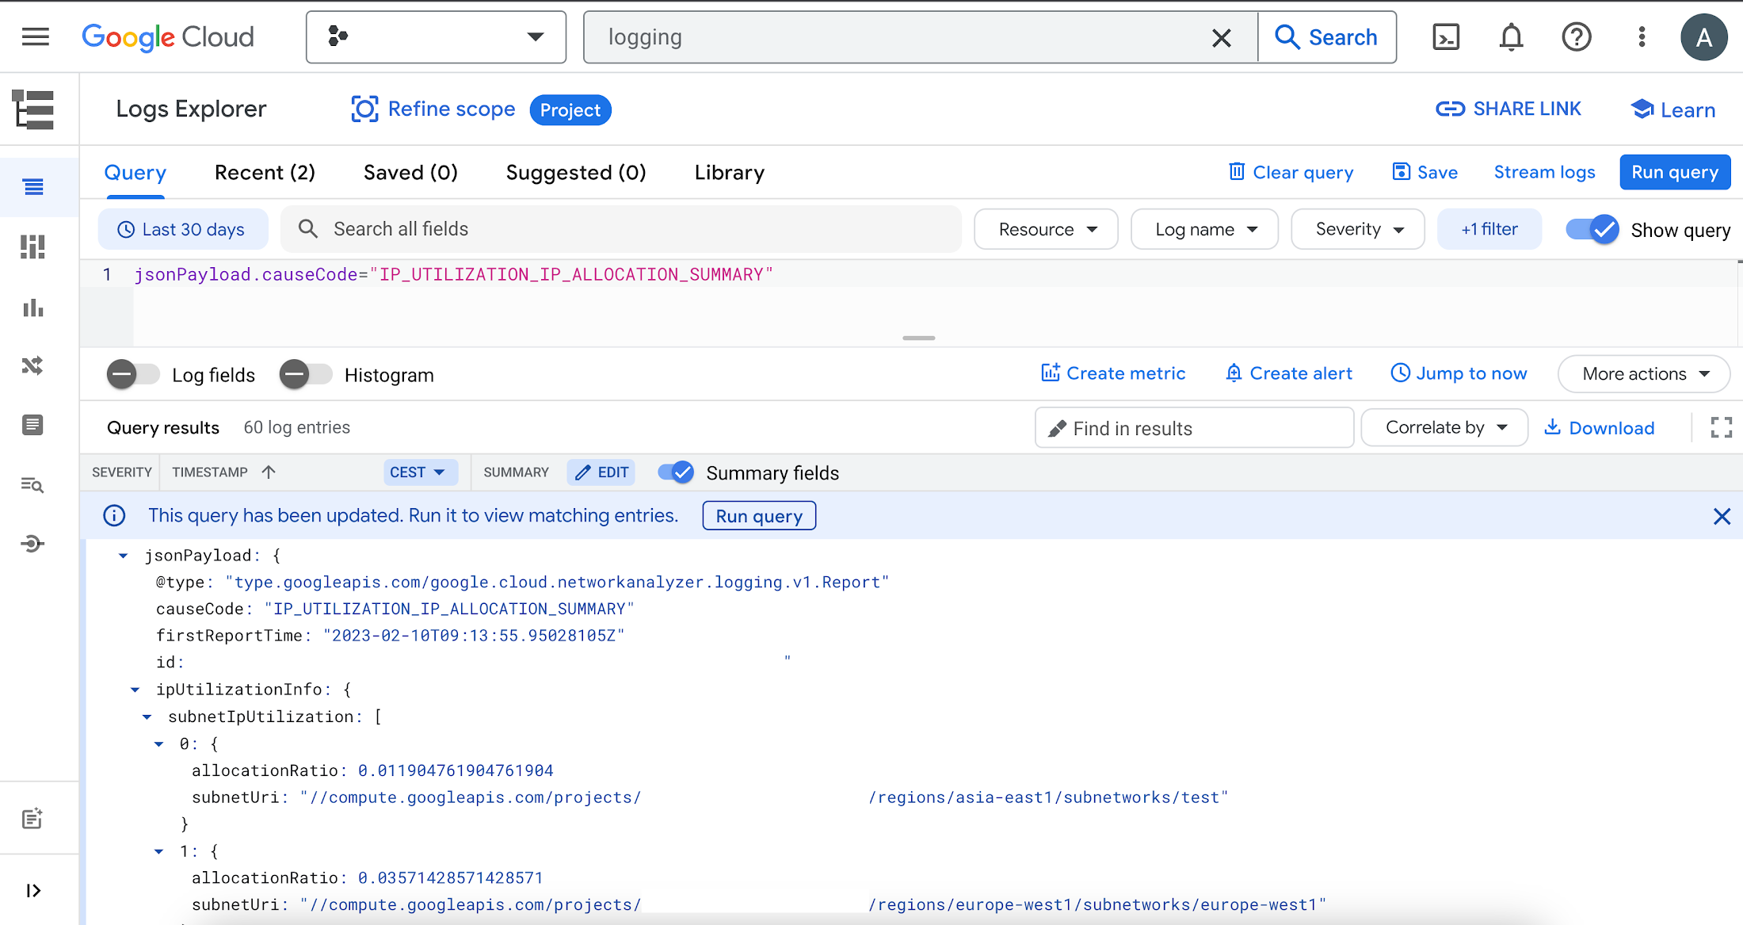
Task: Switch to the Query tab
Action: click(x=135, y=172)
